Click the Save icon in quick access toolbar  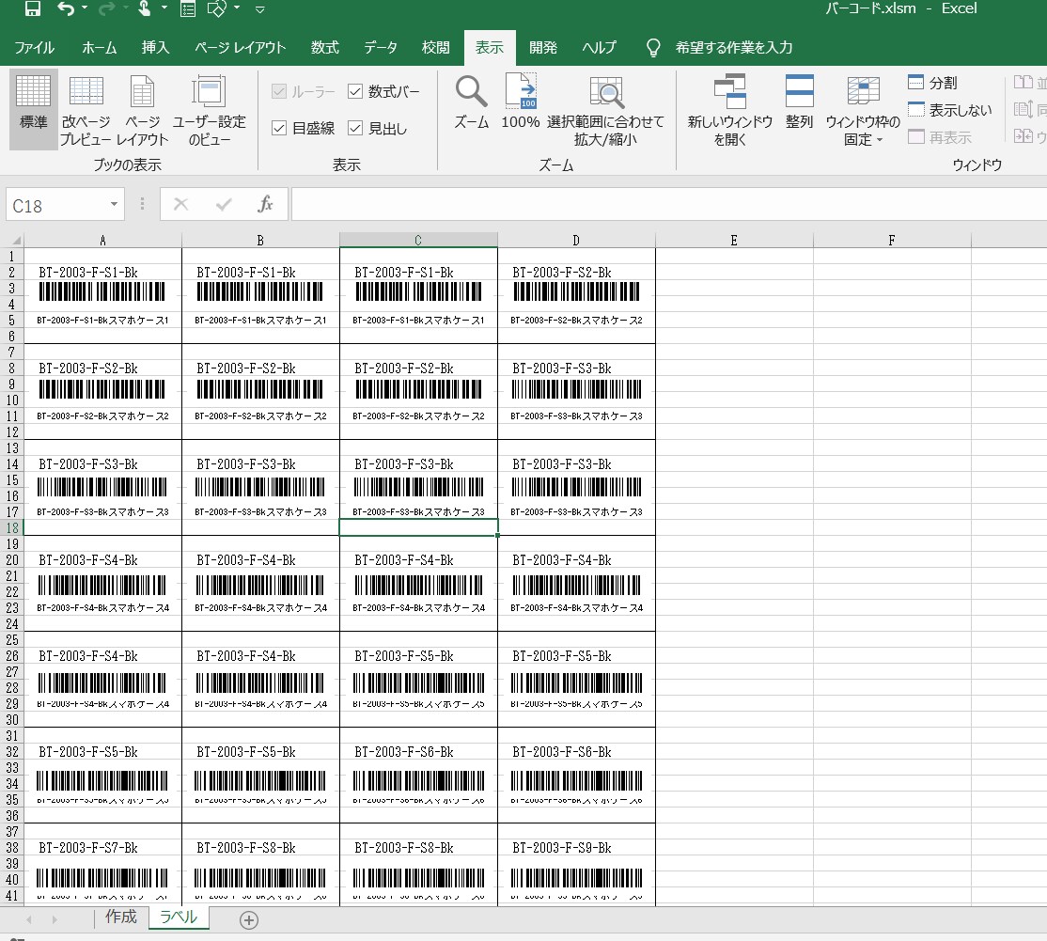[32, 8]
